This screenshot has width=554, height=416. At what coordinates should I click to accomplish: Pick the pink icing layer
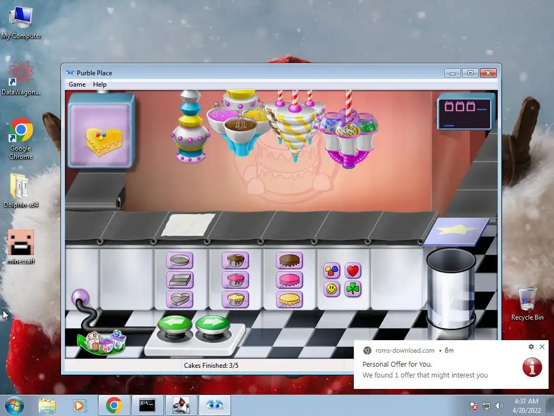[289, 280]
